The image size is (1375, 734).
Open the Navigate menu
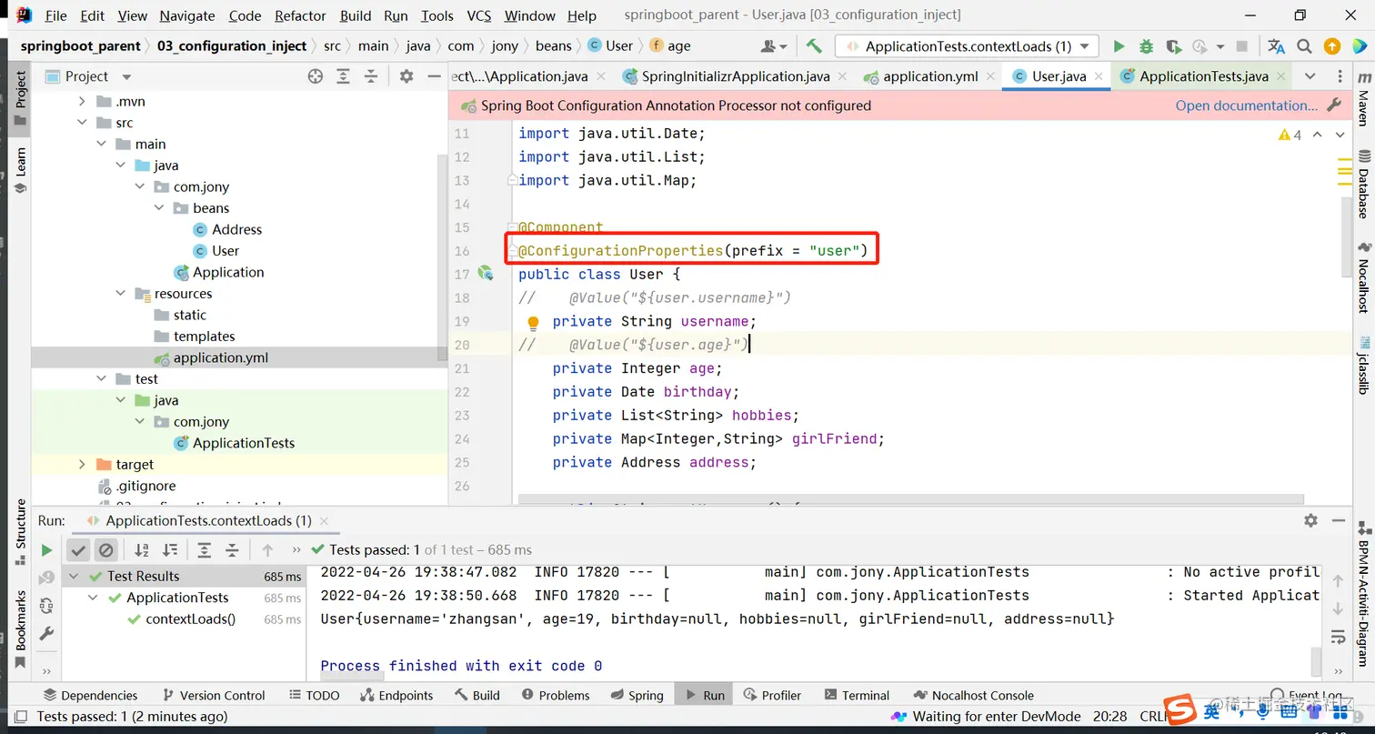pyautogui.click(x=187, y=15)
